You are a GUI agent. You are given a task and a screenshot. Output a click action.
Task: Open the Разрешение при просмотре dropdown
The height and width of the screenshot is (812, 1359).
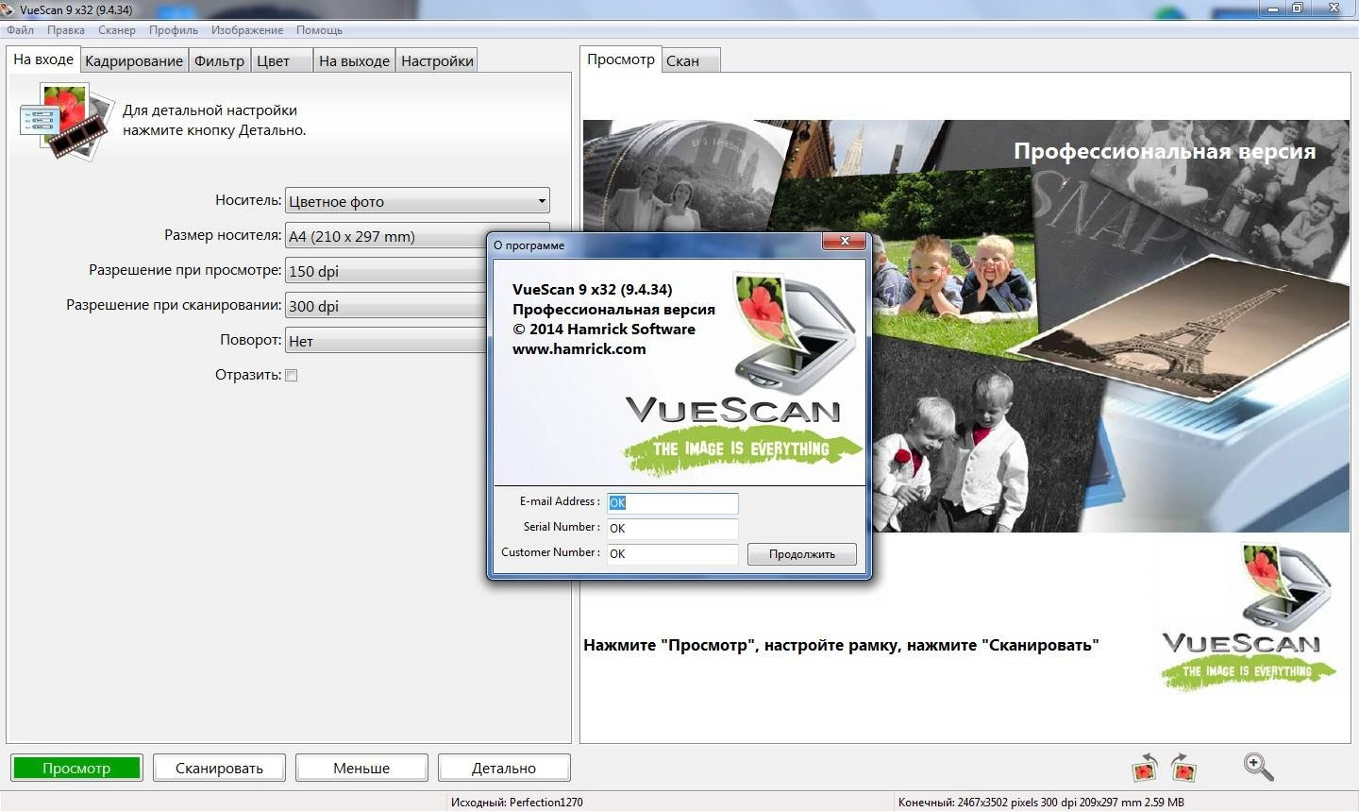tap(385, 271)
